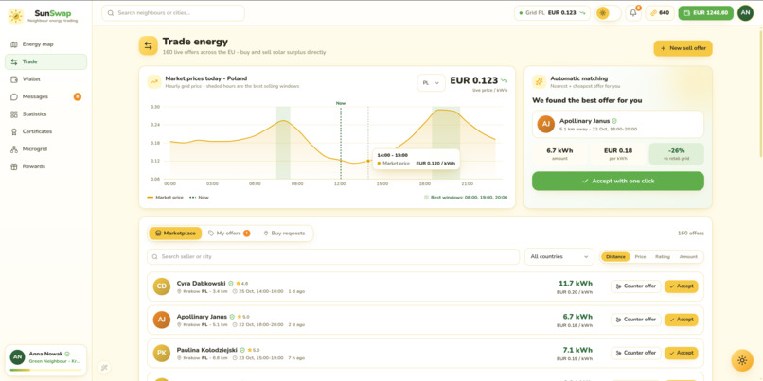Open Energy map in the sidebar
This screenshot has height=381, width=763.
point(45,44)
